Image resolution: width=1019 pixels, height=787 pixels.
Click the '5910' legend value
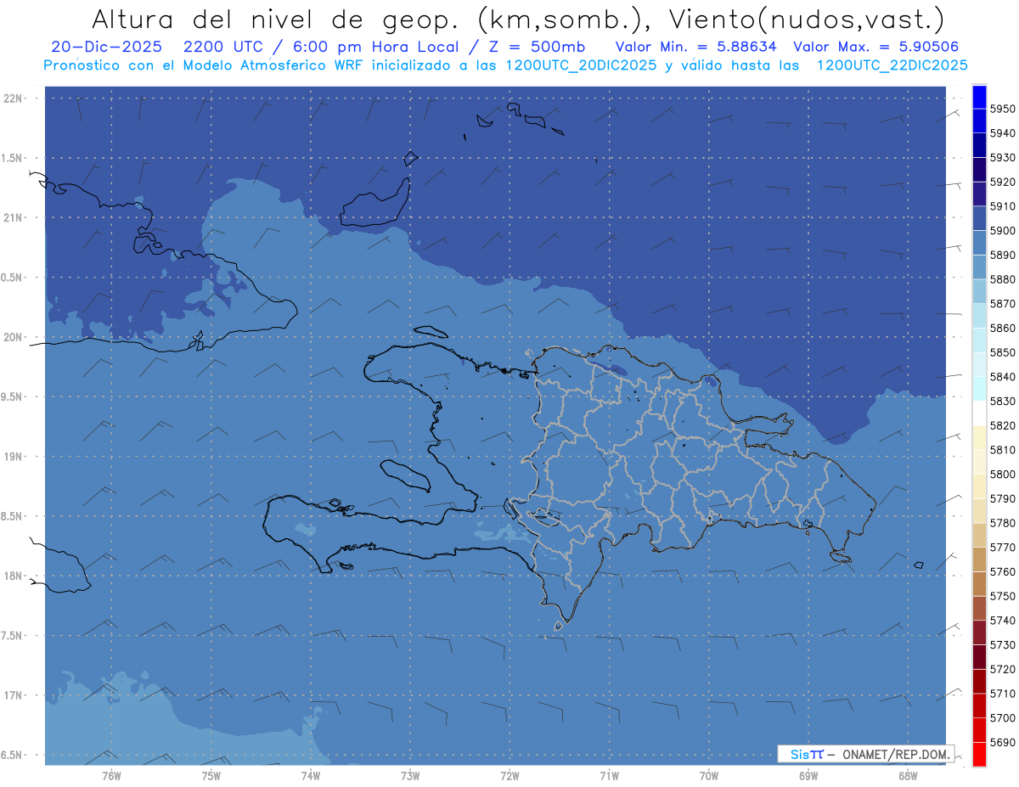[1003, 206]
